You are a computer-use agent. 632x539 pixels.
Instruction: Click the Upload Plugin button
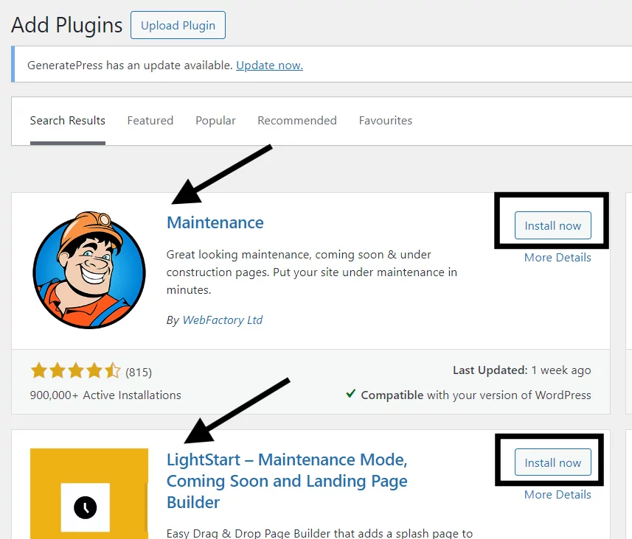click(x=178, y=25)
